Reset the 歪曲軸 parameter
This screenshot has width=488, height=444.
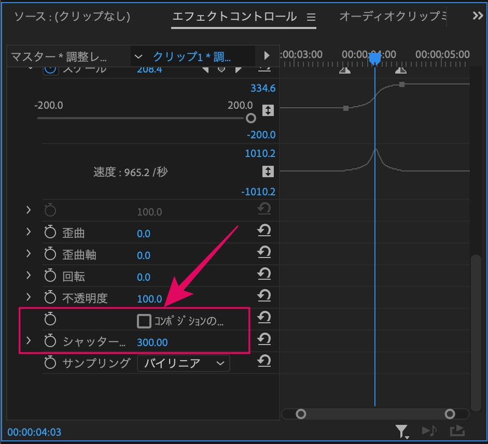tap(264, 252)
